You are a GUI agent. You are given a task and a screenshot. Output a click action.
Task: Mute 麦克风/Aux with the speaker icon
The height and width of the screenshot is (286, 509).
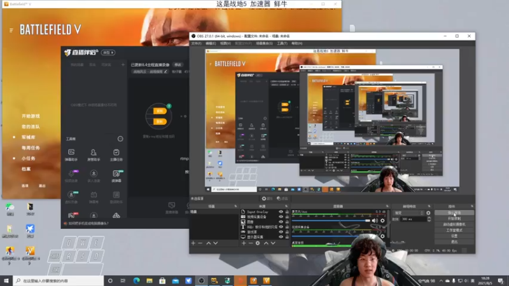point(375,221)
